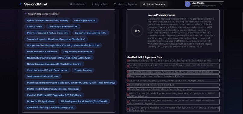
Task: Click warning icon beside Advanced Python Data Stack
Action: tap(128, 81)
